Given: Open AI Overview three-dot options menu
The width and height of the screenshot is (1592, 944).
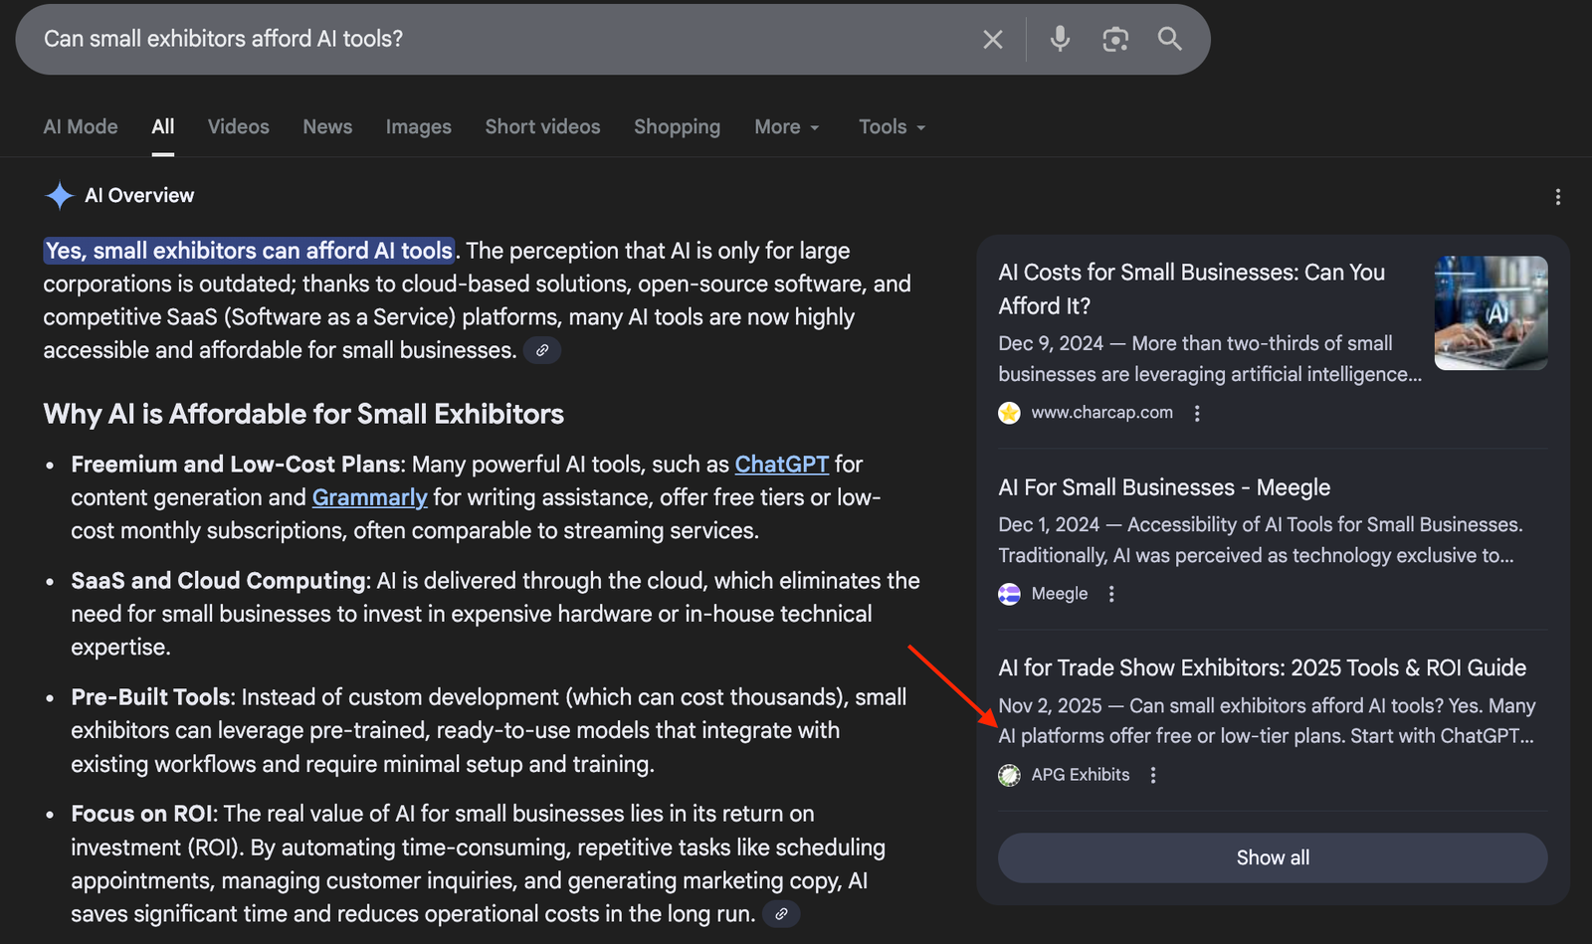Looking at the screenshot, I should coord(1557,197).
